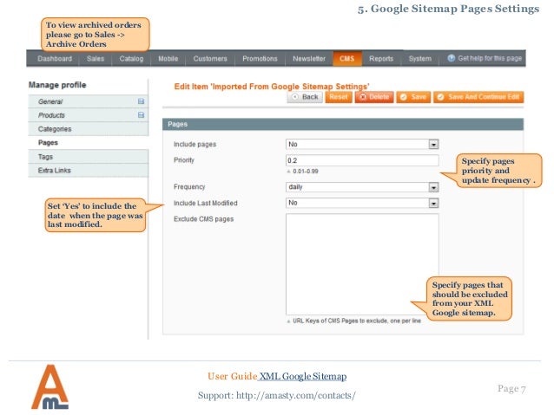
Task: Click the Reset button
Action: [x=339, y=97]
